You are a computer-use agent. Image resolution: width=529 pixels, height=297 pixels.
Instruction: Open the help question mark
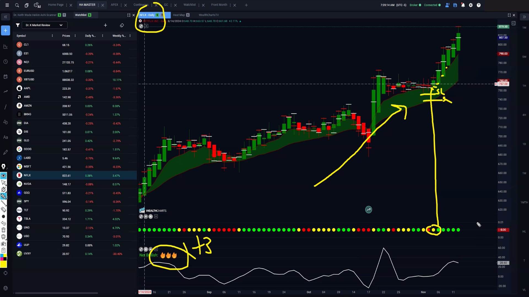479,5
